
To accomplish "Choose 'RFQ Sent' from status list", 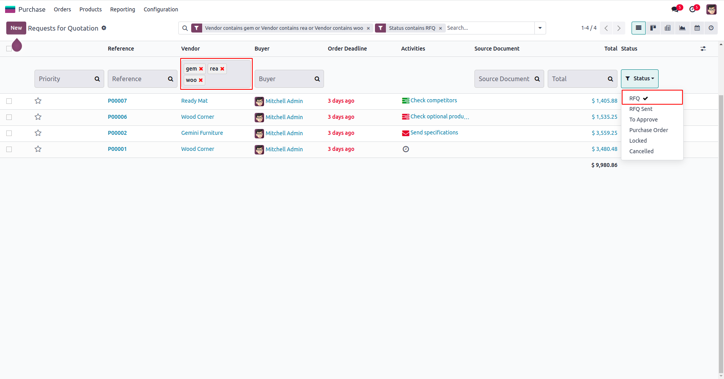I will coord(641,109).
